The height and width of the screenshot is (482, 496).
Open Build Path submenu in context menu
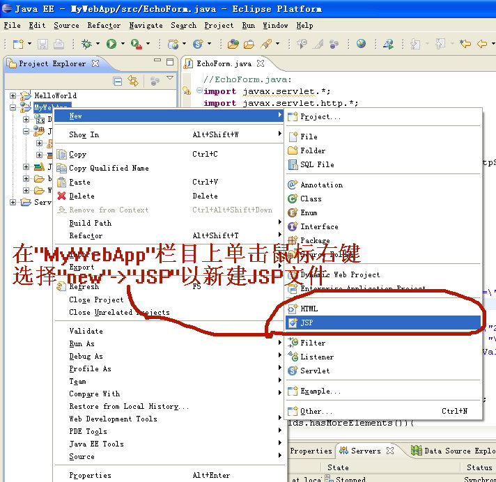click(x=169, y=223)
